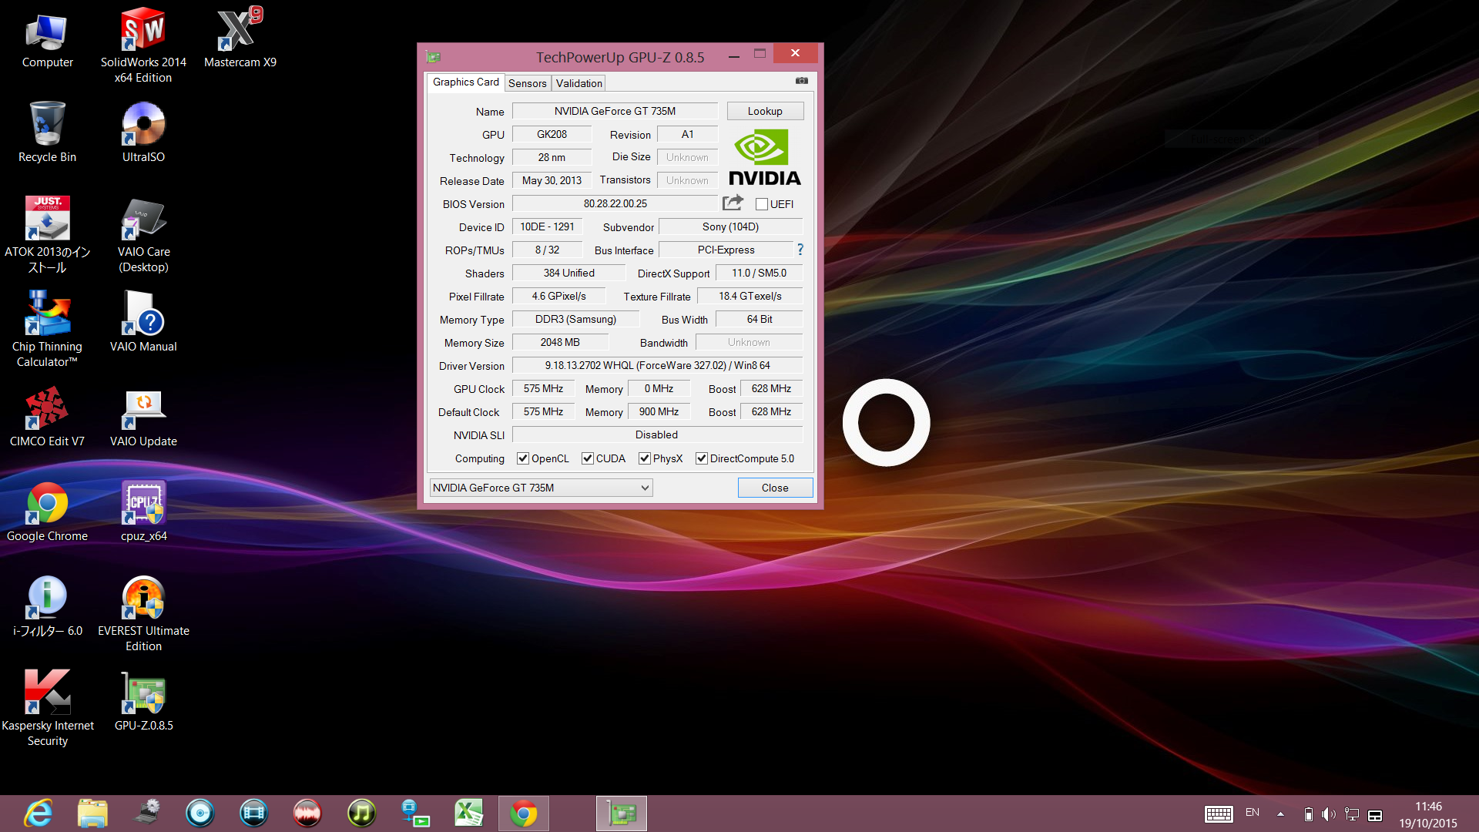Select the Recycle Bin icon

pos(47,133)
